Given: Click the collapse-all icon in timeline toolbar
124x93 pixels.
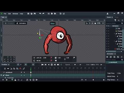Looking at the screenshot, I should point(8,68).
